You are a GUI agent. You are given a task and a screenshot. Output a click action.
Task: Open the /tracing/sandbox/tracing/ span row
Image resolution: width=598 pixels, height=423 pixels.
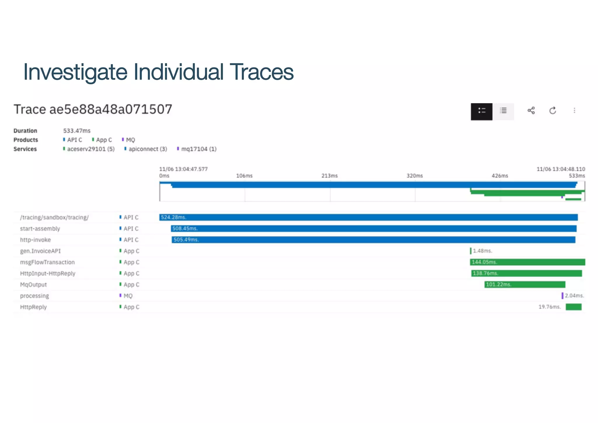pos(299,217)
